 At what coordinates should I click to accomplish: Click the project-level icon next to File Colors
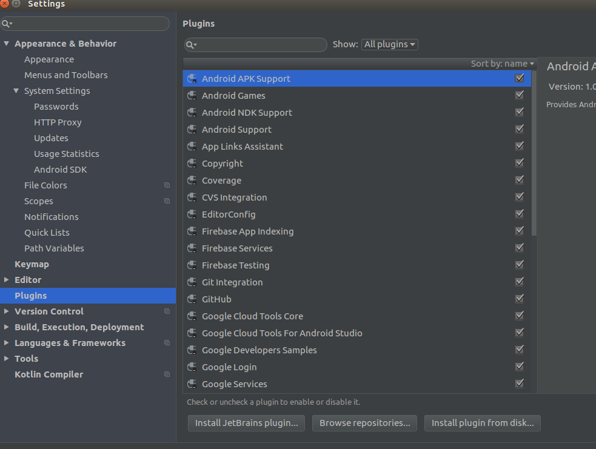tap(167, 185)
